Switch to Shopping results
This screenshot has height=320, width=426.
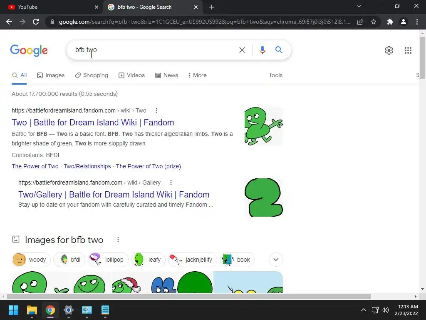pos(92,75)
